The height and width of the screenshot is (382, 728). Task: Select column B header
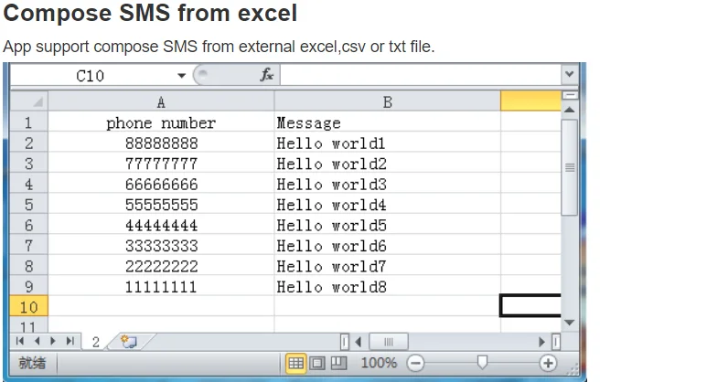(x=387, y=101)
